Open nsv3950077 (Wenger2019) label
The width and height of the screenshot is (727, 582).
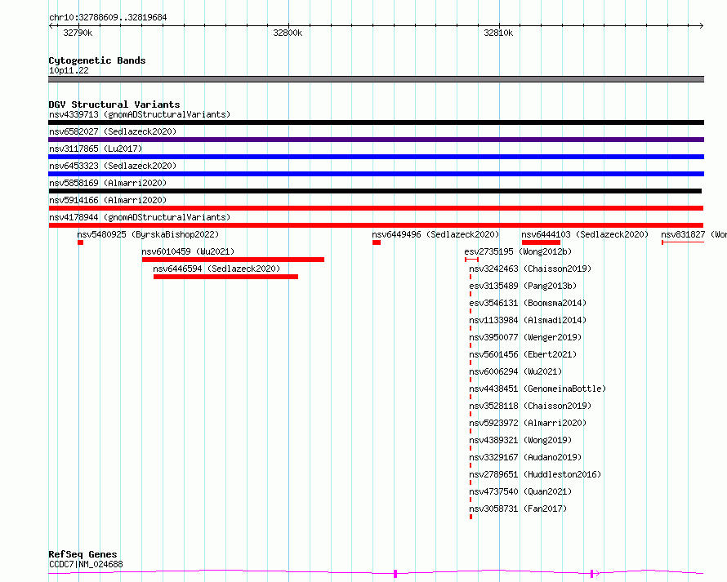click(x=525, y=337)
